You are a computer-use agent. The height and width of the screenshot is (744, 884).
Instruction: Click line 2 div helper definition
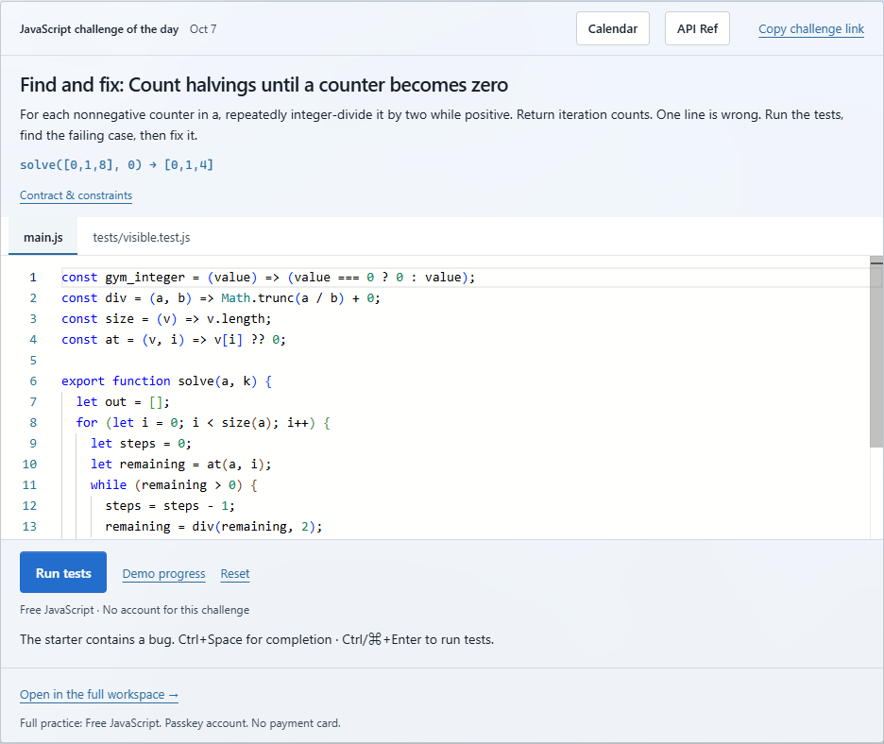[221, 298]
